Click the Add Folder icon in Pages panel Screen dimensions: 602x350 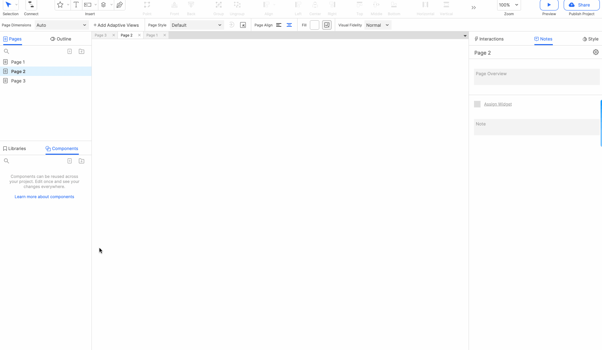click(82, 51)
